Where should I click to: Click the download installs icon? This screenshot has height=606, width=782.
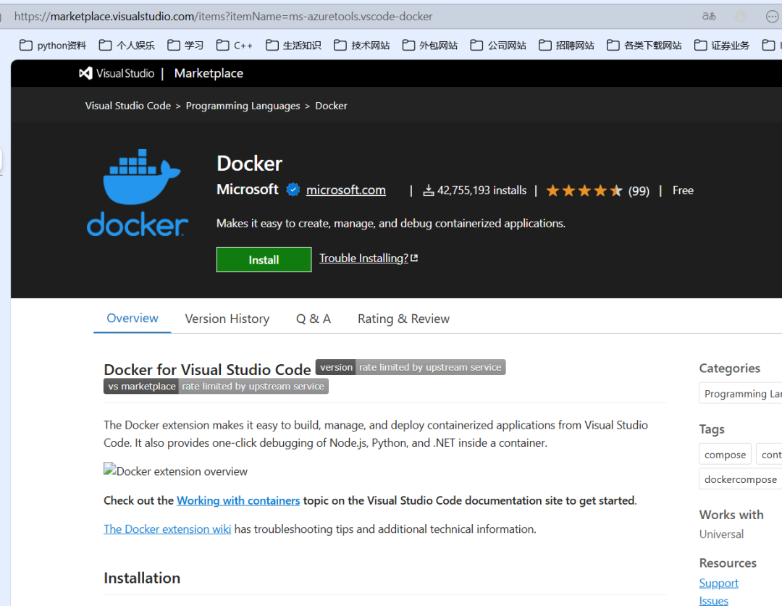pos(428,190)
